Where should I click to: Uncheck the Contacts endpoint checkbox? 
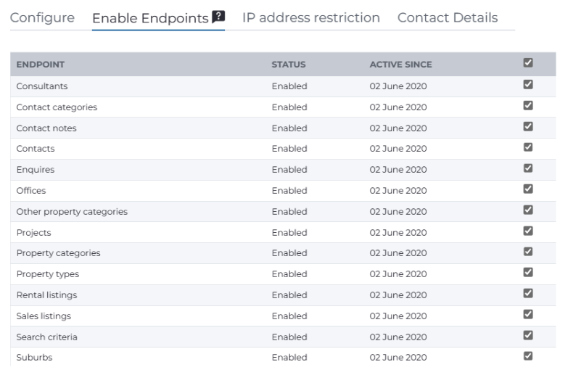528,148
